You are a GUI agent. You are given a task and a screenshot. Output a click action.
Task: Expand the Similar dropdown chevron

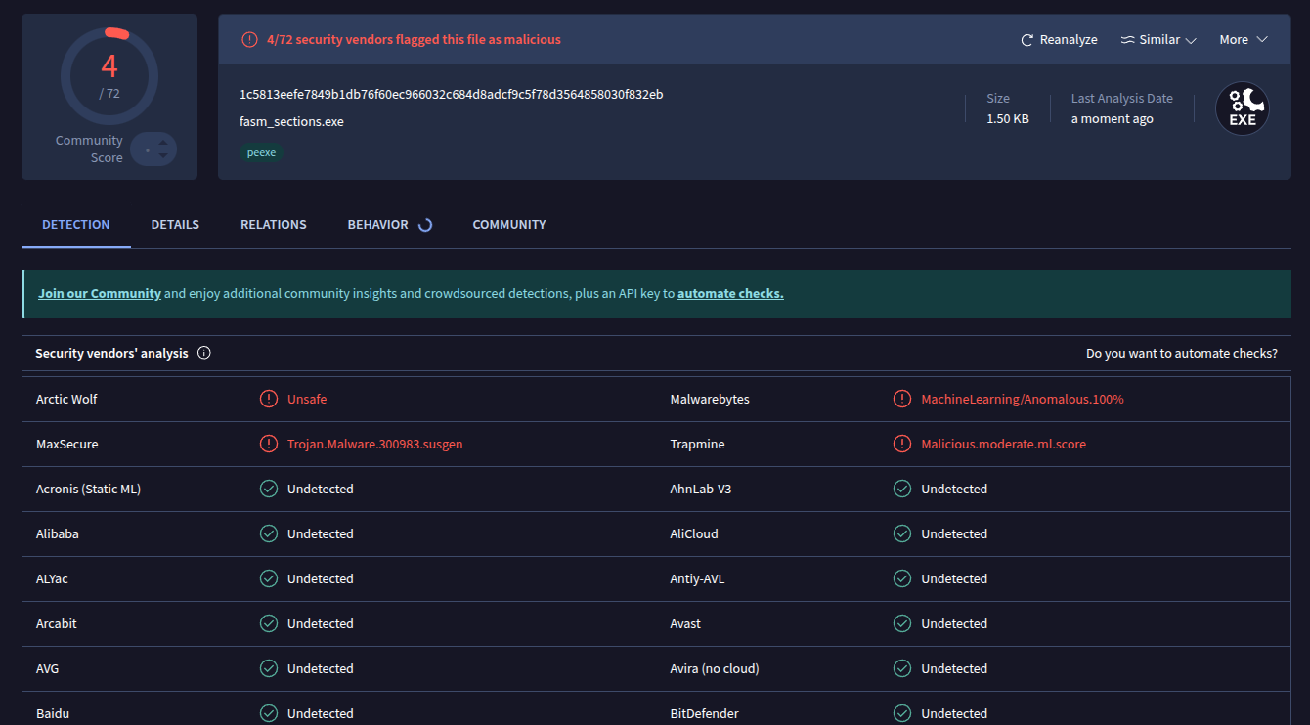click(x=1191, y=40)
